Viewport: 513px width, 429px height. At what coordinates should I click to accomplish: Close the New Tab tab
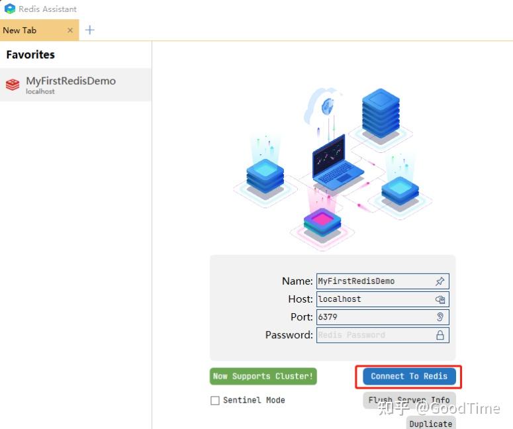[x=70, y=30]
